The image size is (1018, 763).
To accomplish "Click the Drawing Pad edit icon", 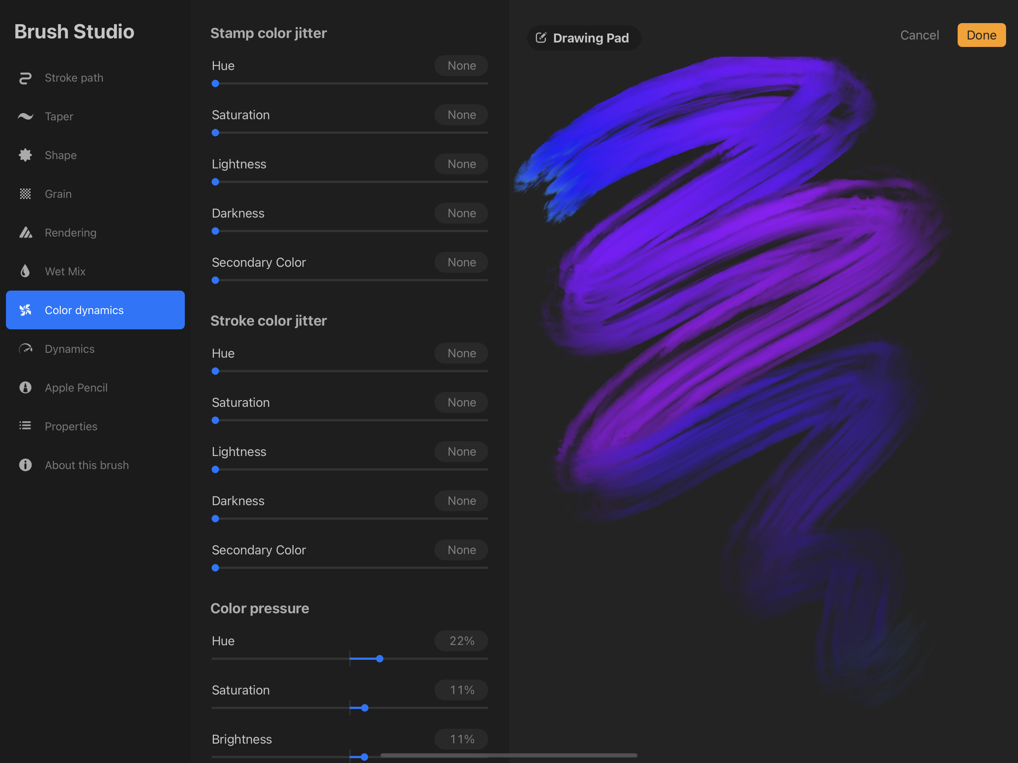I will point(541,38).
